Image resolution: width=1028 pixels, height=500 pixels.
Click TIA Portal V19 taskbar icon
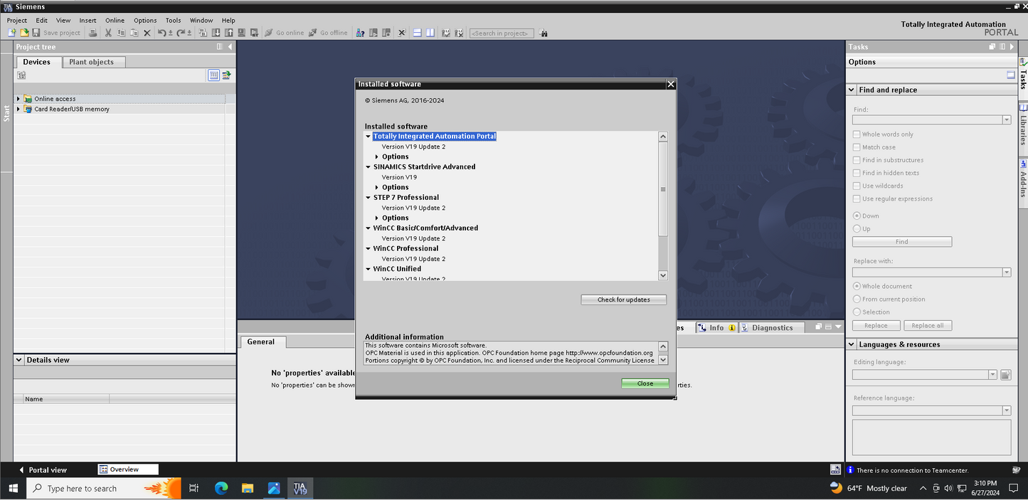pyautogui.click(x=300, y=489)
